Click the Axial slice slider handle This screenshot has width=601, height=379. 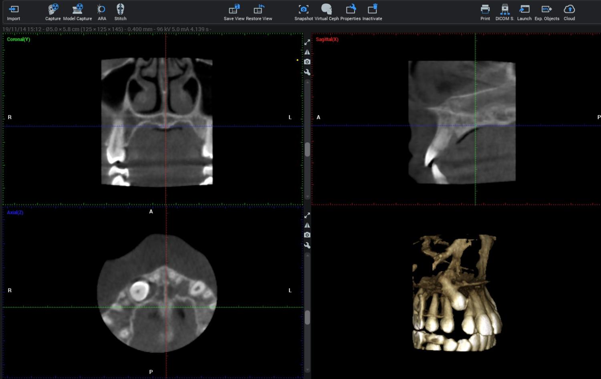click(307, 317)
